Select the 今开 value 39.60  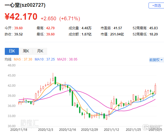(x=18, y=28)
